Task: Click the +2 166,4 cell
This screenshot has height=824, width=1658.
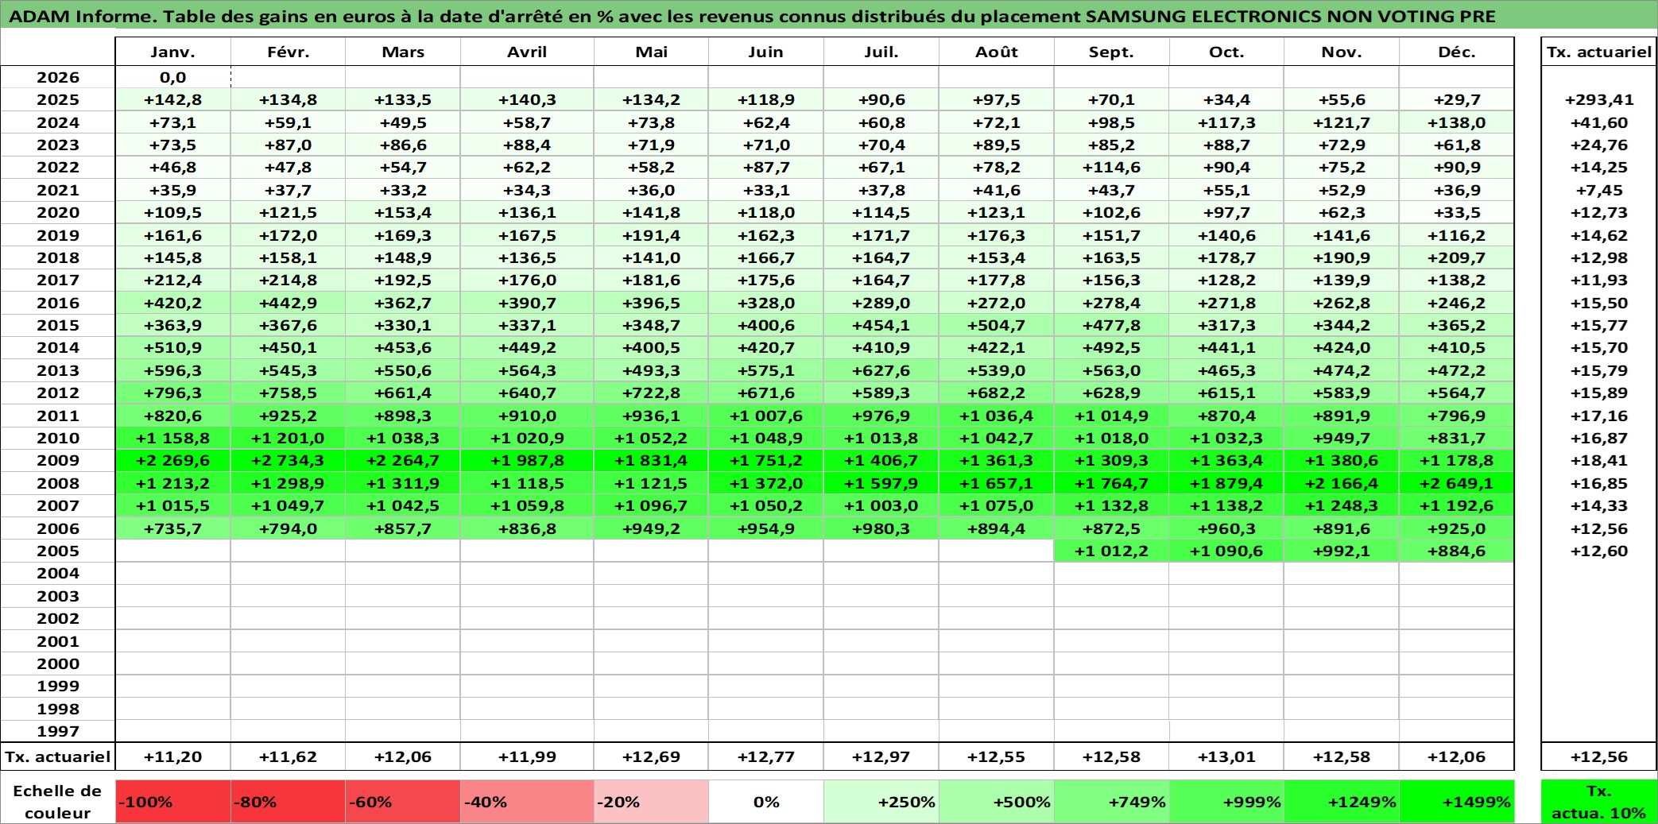Action: click(x=1342, y=483)
